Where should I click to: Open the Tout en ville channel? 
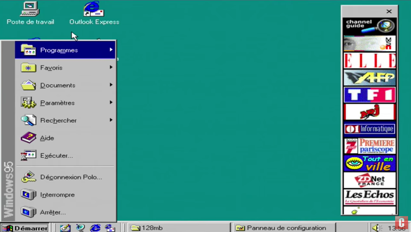pos(370,163)
